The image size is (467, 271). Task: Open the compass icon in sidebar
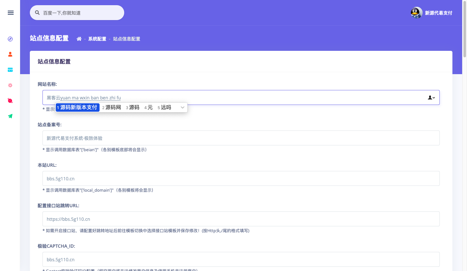pyautogui.click(x=10, y=39)
